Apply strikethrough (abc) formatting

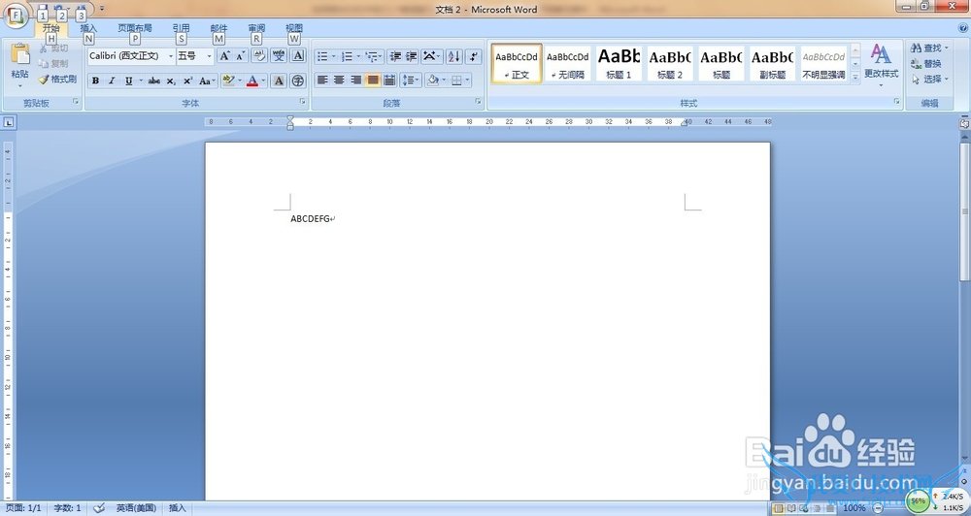click(x=154, y=81)
